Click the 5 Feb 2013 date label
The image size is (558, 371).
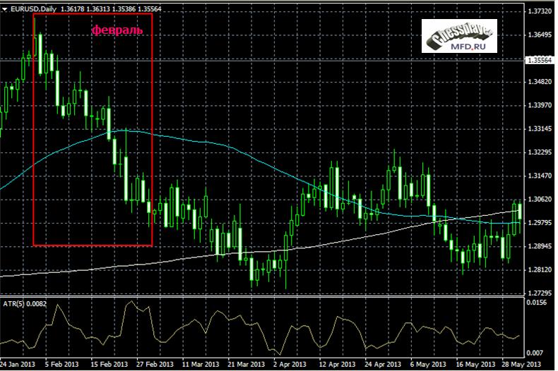tap(62, 365)
